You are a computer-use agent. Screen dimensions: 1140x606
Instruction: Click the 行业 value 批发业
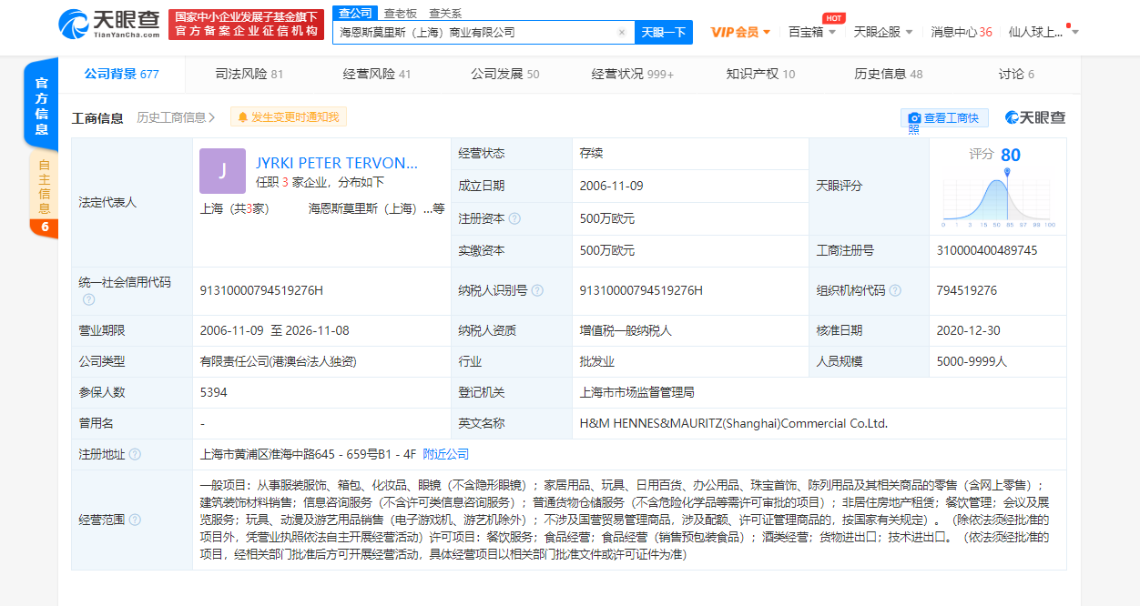coord(597,361)
